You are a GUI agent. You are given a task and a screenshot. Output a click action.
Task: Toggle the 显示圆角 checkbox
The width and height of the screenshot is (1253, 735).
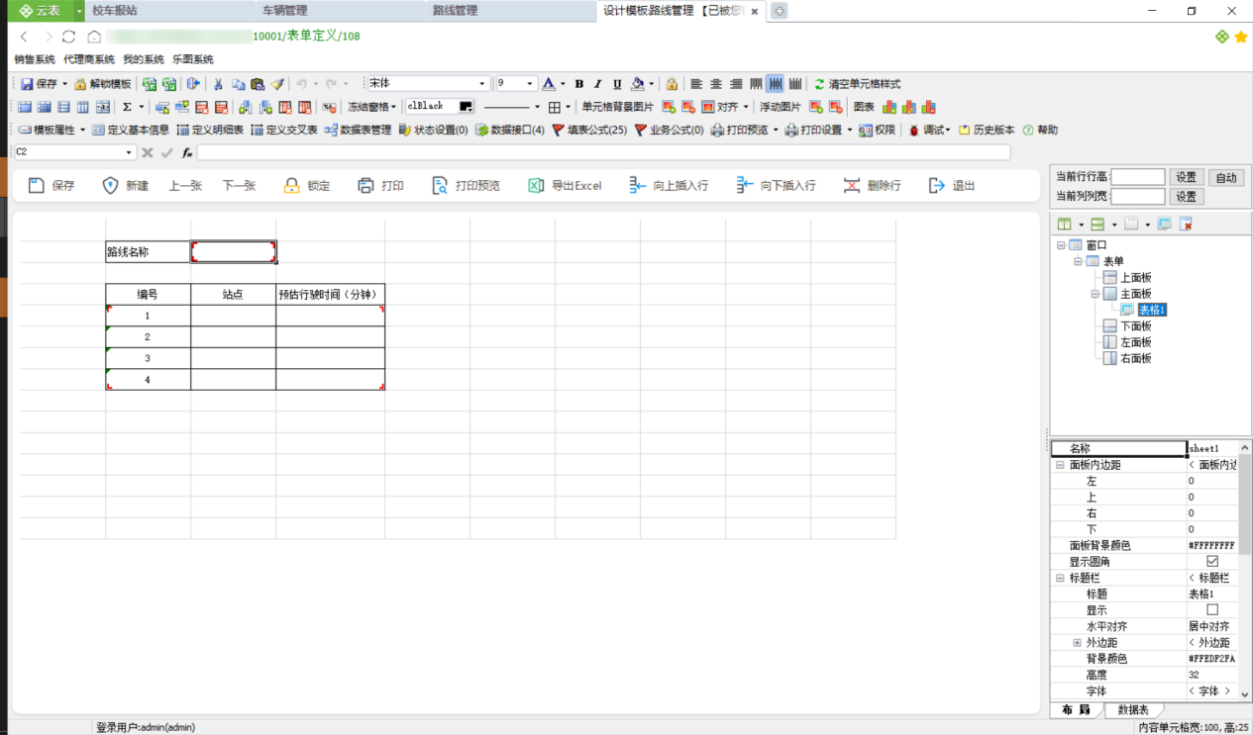pos(1212,561)
